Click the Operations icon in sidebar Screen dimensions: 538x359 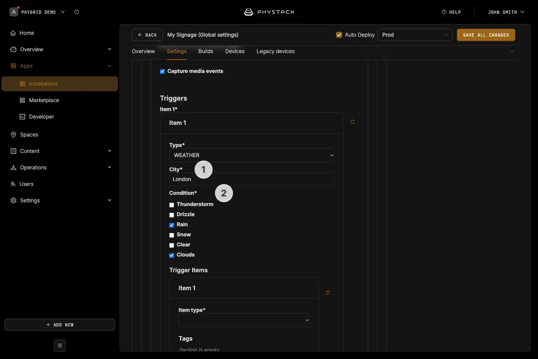(13, 168)
